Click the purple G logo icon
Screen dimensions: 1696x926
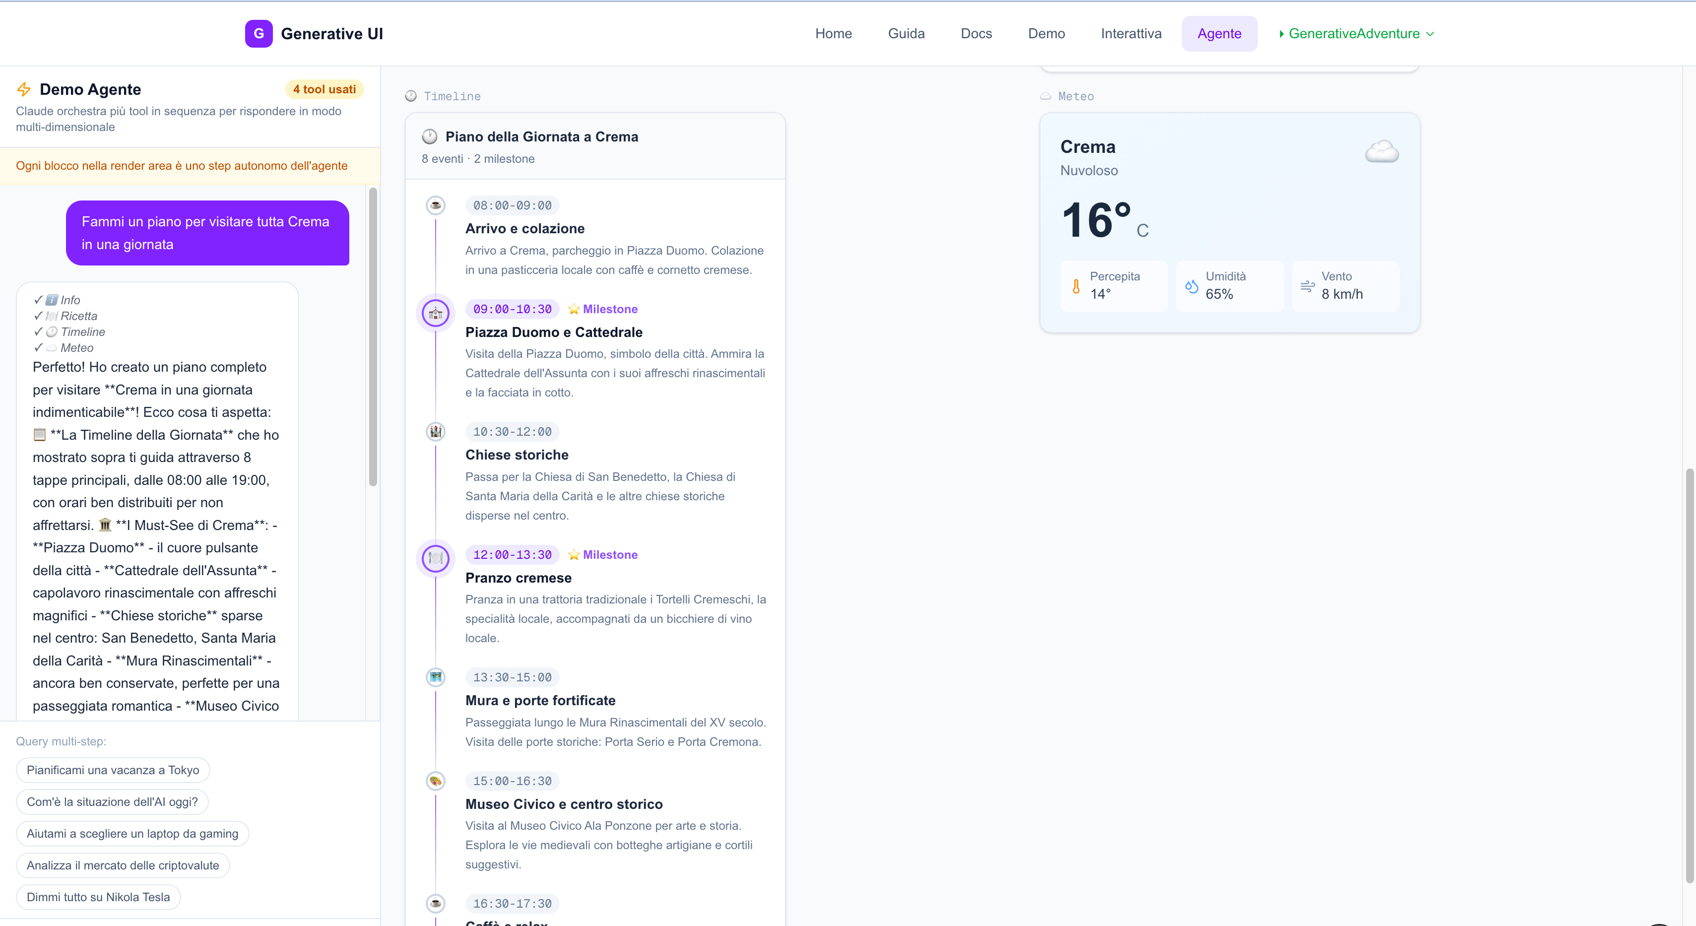click(x=259, y=34)
